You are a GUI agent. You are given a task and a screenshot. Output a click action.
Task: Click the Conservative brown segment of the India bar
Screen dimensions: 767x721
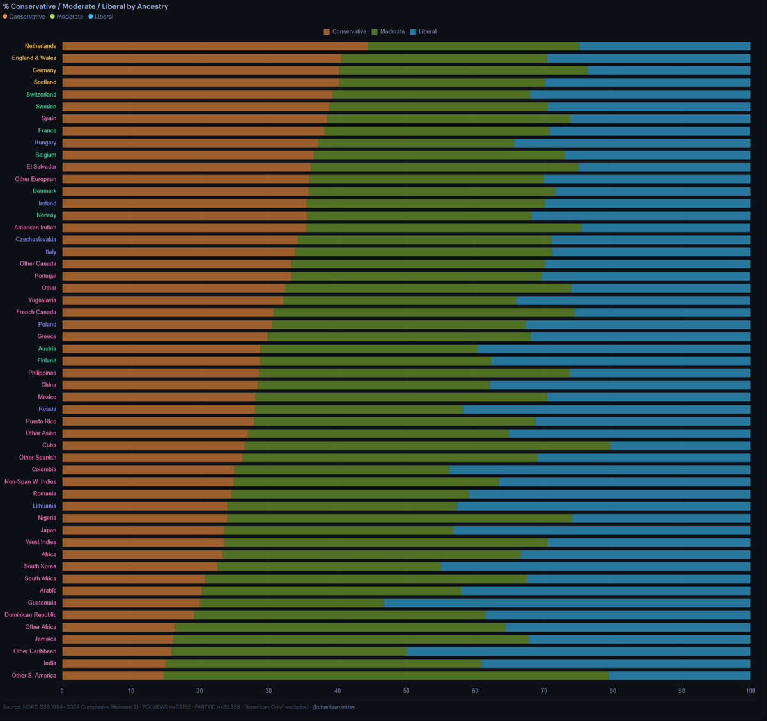point(113,663)
